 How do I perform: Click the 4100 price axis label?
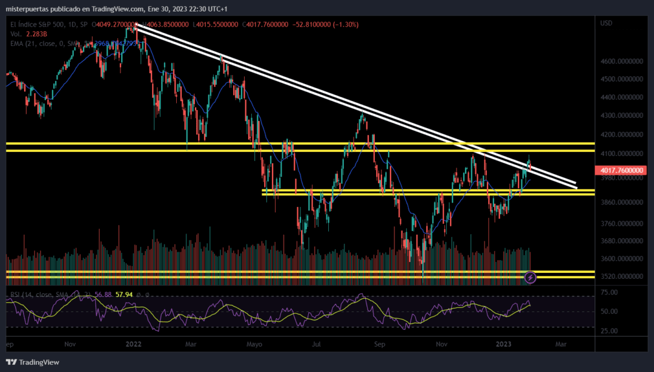[621, 154]
